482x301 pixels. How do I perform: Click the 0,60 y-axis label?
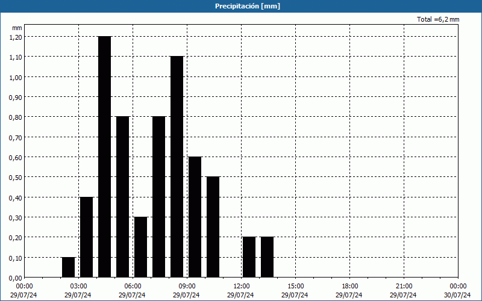point(16,157)
